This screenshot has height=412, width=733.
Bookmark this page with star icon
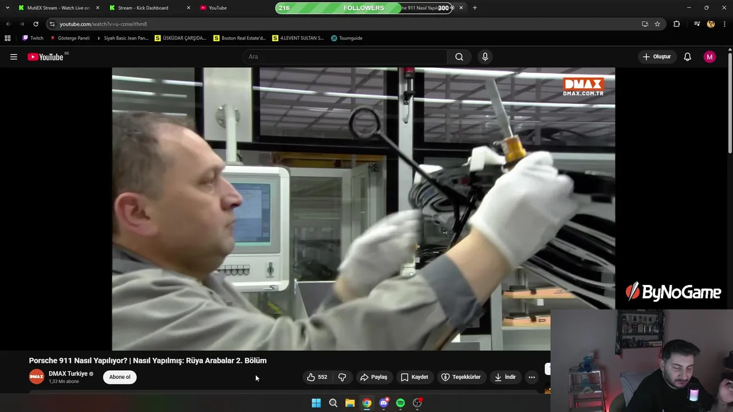[657, 24]
